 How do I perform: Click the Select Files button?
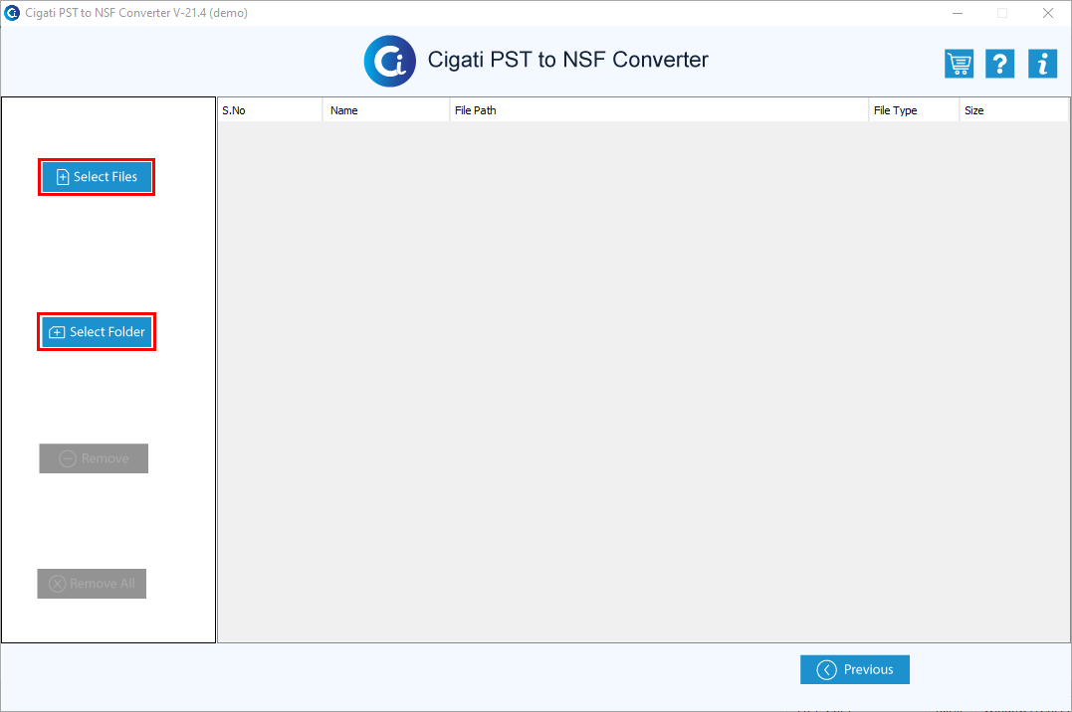click(97, 177)
